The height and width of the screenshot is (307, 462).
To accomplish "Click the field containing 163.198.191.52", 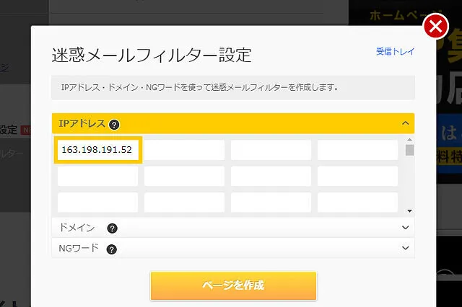I will tap(98, 150).
